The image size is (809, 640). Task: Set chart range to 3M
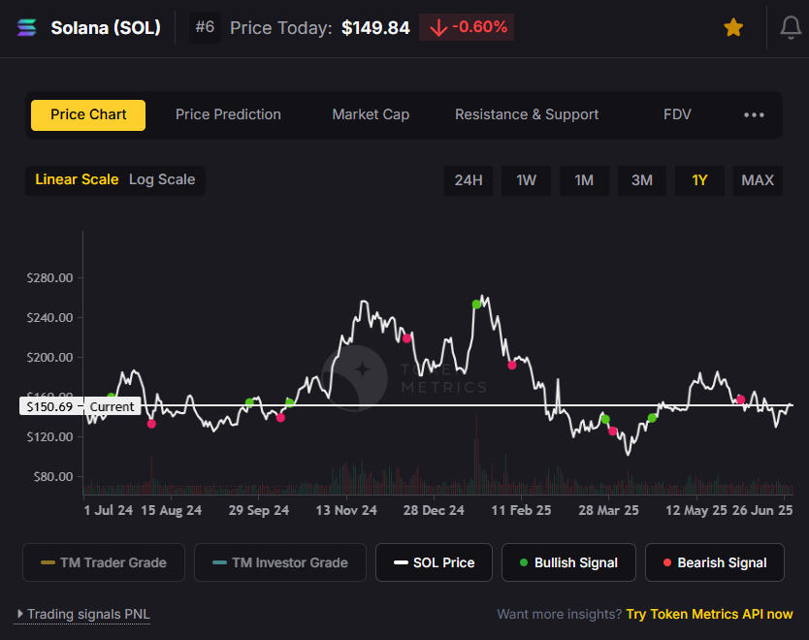coord(642,180)
